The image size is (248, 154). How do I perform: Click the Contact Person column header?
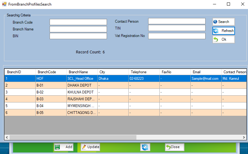tap(234, 72)
